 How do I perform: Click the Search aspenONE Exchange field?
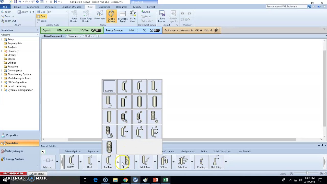286,7
